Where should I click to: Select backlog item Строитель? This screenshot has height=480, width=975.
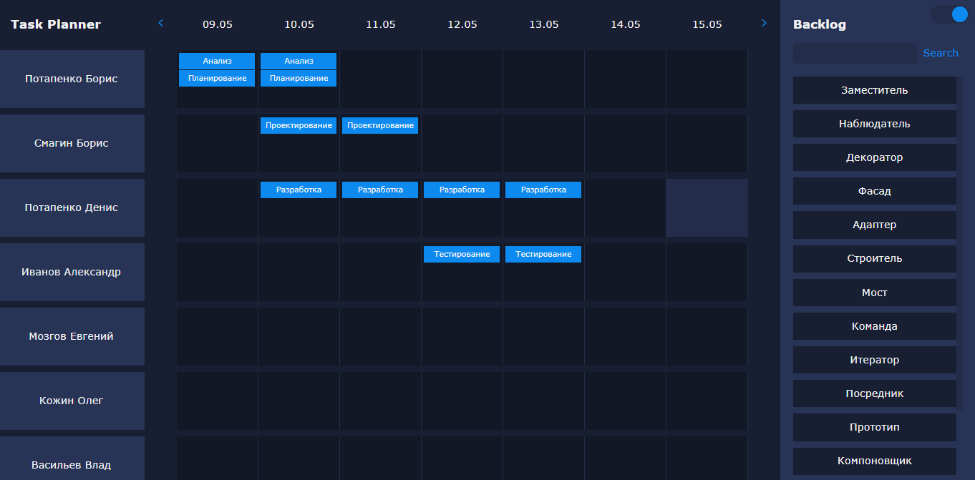coord(875,258)
